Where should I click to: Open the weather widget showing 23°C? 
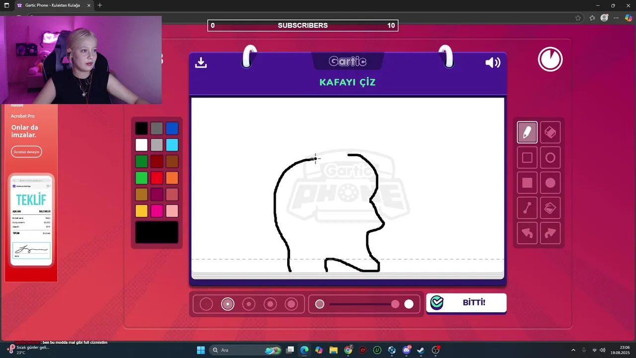(x=27, y=350)
